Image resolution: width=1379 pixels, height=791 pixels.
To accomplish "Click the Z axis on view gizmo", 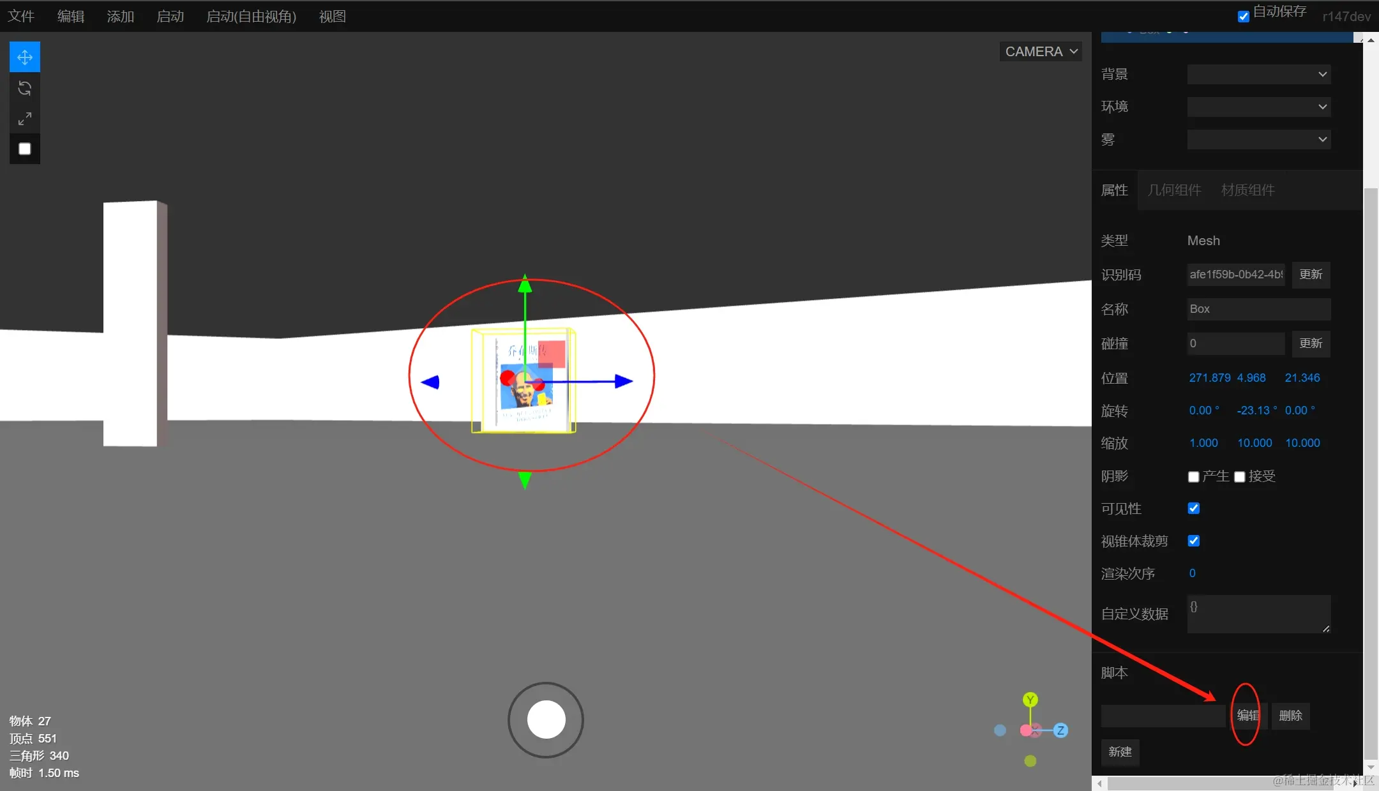I will [1060, 730].
